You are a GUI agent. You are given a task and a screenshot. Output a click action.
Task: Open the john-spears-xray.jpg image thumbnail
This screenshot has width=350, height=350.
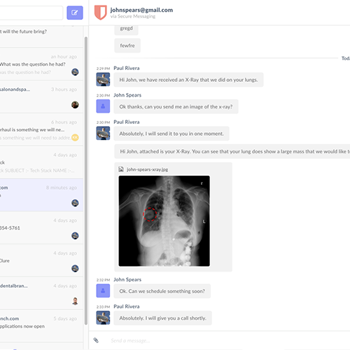pos(164,220)
